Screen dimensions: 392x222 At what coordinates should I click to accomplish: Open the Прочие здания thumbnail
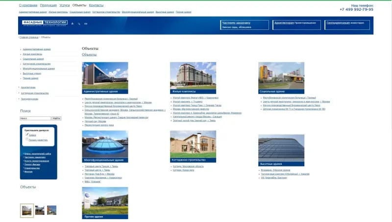click(x=105, y=203)
